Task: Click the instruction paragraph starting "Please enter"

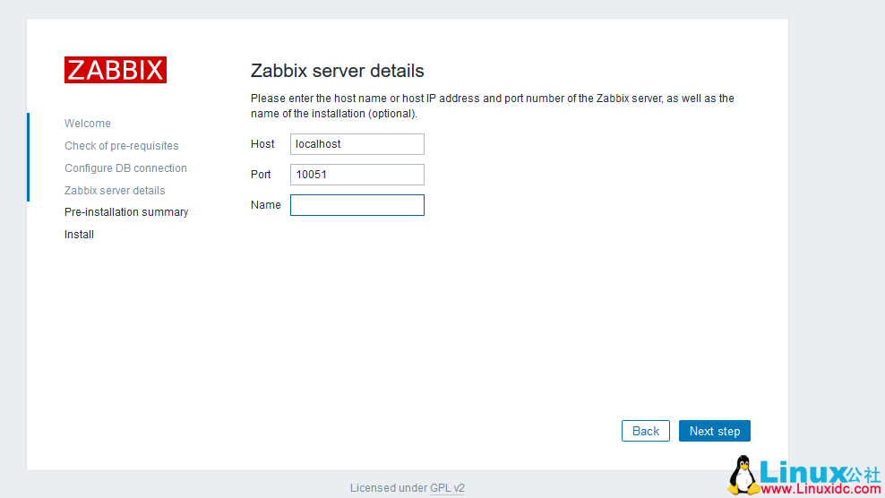Action: pos(492,107)
